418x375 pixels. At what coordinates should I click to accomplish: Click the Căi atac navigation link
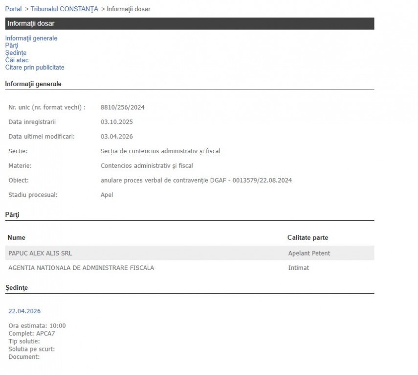(x=17, y=60)
